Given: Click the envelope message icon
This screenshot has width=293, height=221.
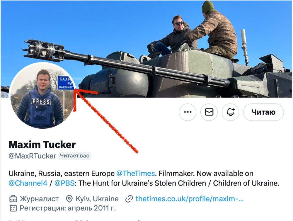Looking at the screenshot, I should tap(209, 112).
